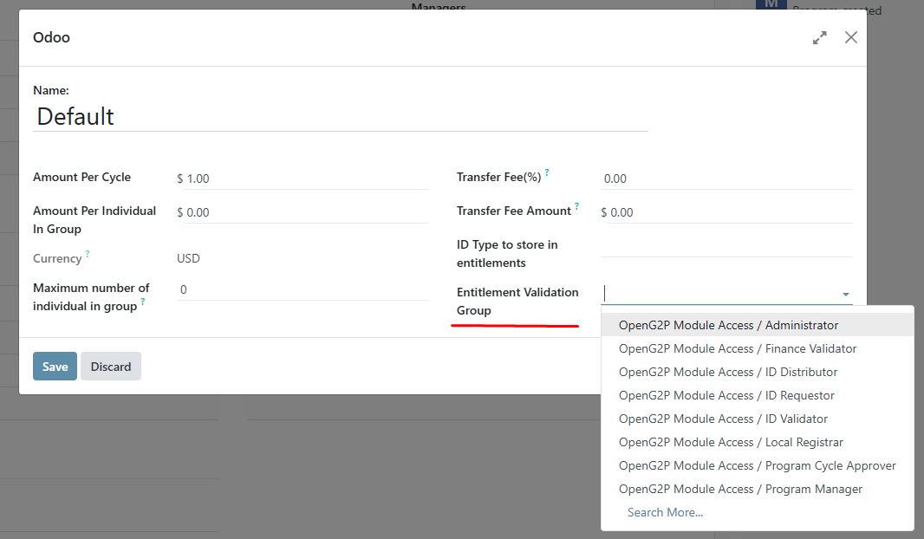Show help tooltip next to Currency

coord(88,254)
